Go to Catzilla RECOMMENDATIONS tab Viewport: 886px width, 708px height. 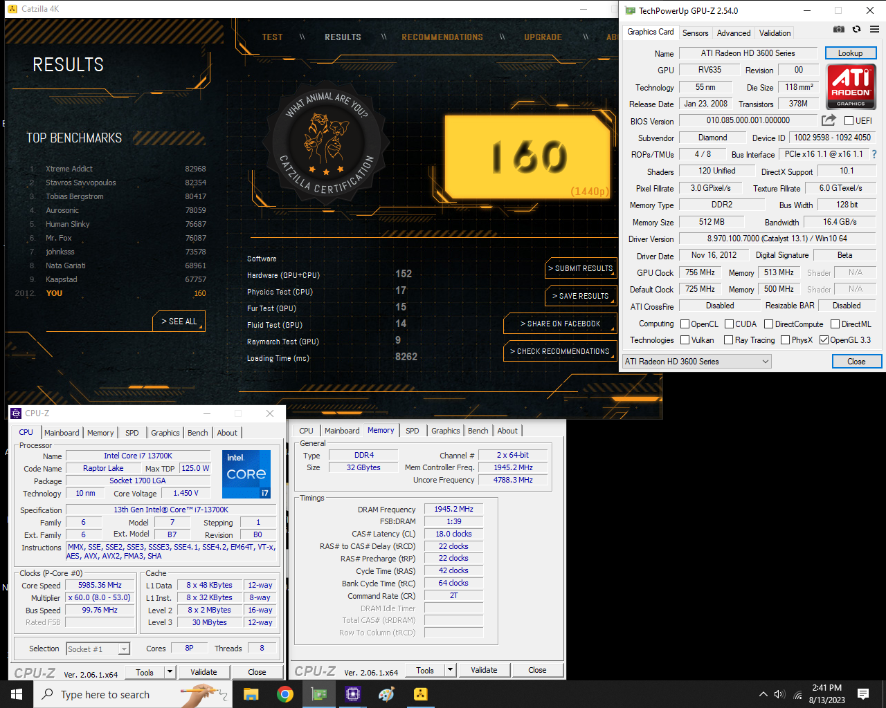pos(442,37)
